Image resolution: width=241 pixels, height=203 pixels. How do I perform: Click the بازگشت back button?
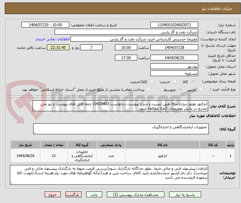tap(73, 195)
